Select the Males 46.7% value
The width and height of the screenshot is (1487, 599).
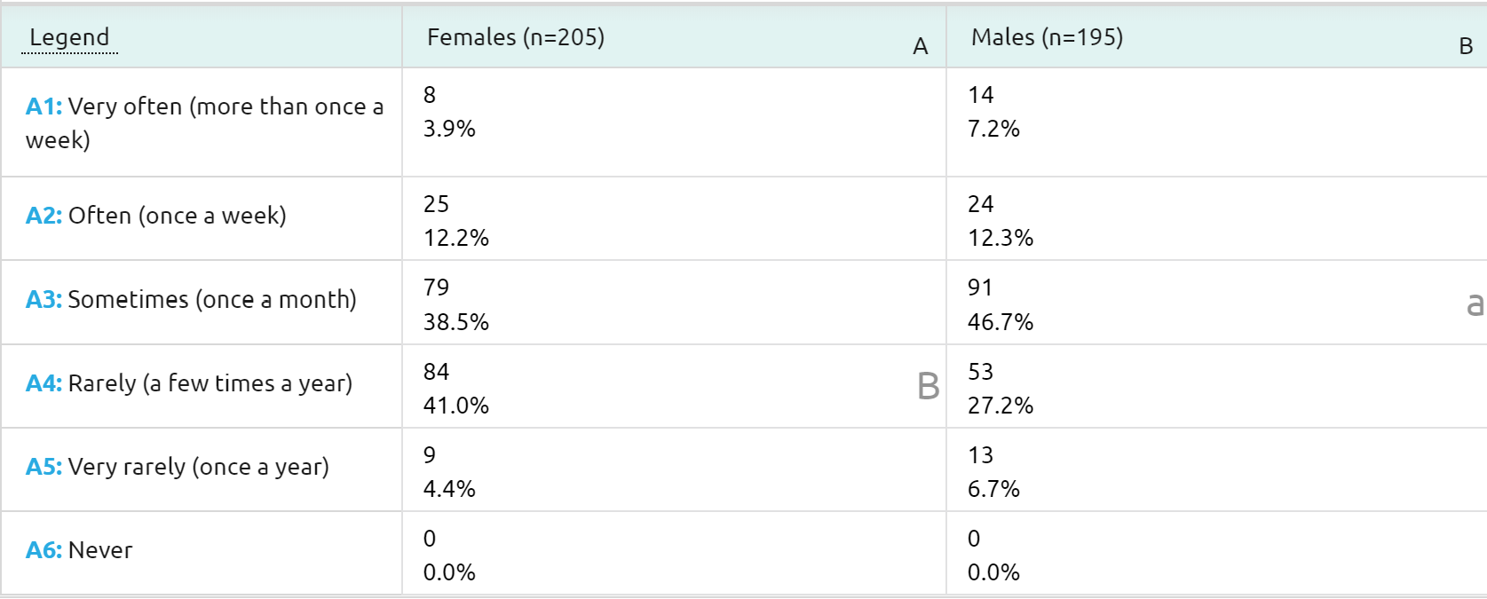click(1001, 322)
